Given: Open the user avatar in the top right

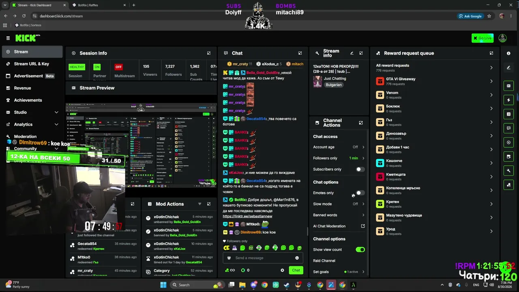Looking at the screenshot, I should (x=502, y=38).
